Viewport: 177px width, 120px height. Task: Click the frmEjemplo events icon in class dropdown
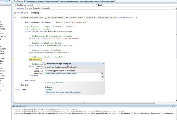(15, 5)
